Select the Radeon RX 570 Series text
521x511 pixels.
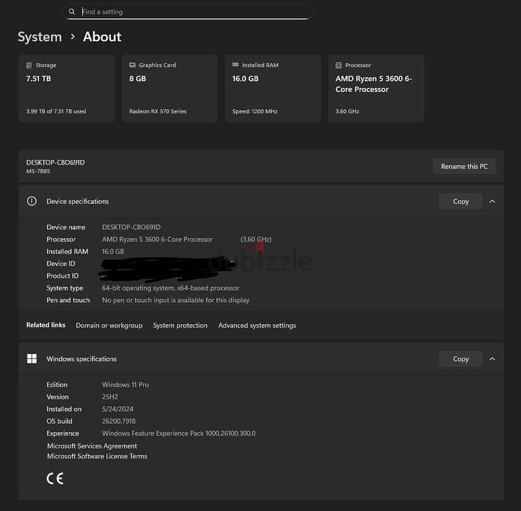158,111
